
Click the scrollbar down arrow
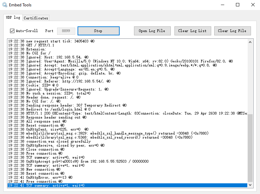(x=250, y=185)
